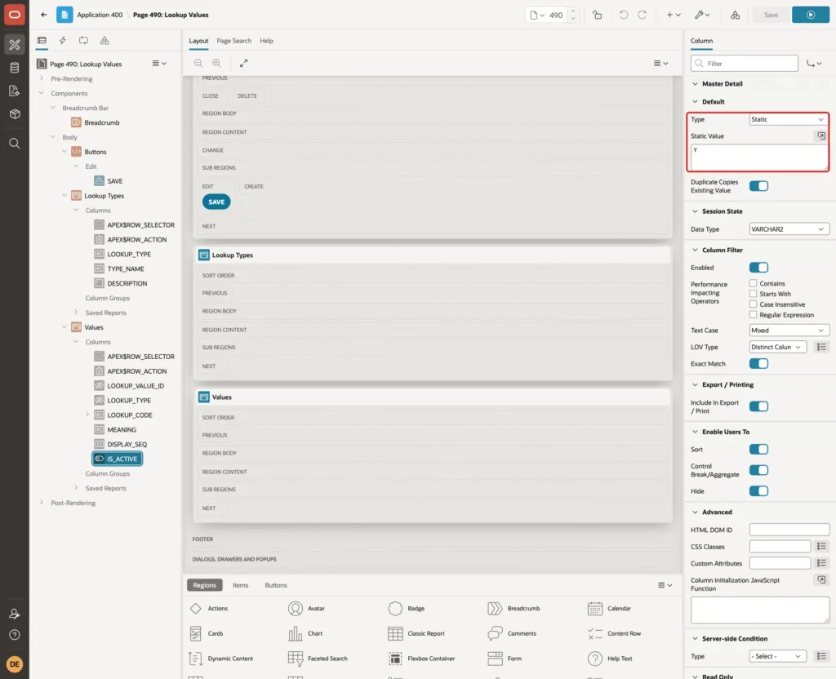Switch to the Layout tab

click(x=198, y=41)
